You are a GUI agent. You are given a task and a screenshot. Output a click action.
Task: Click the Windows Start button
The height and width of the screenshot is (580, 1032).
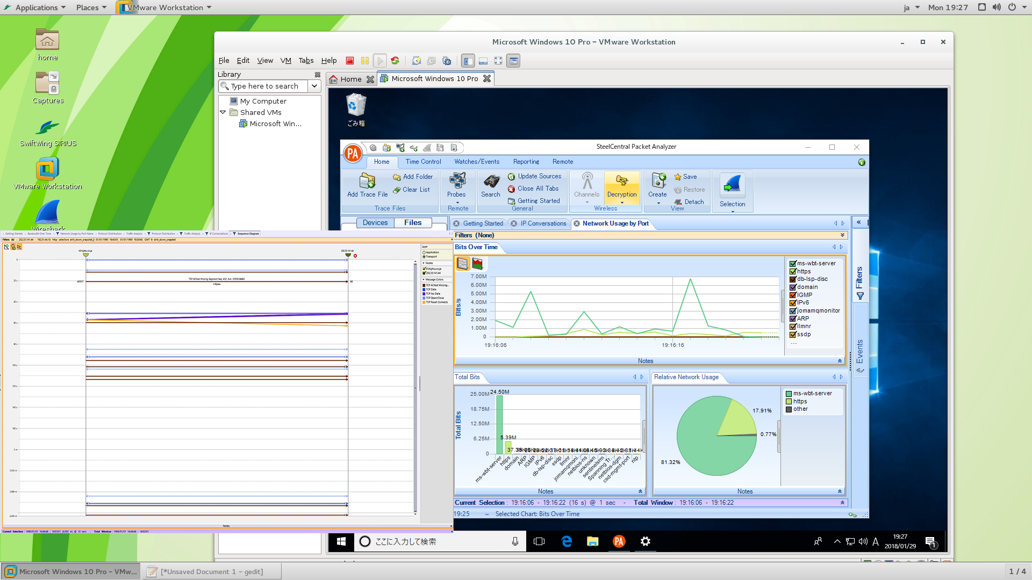pos(341,541)
